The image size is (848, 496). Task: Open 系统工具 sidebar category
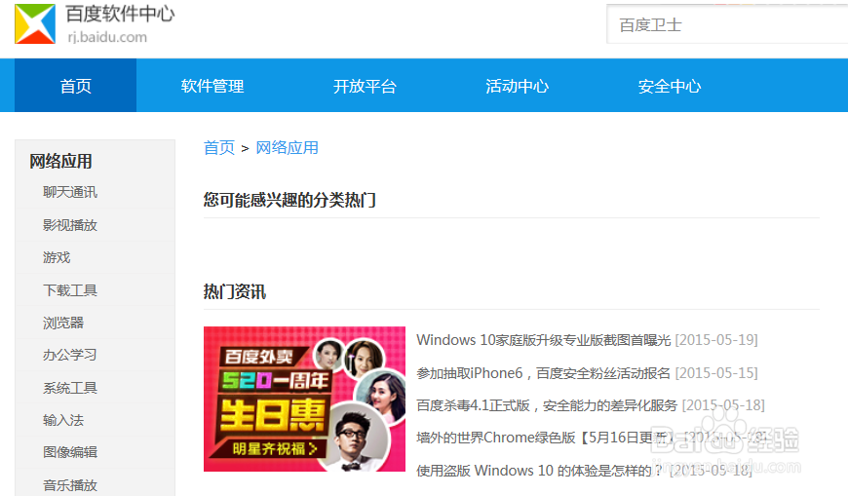click(70, 388)
